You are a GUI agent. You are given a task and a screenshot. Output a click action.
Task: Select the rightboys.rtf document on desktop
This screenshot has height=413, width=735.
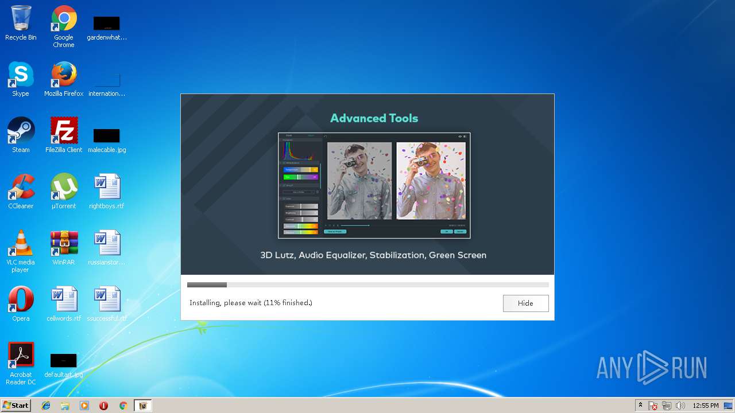(107, 192)
